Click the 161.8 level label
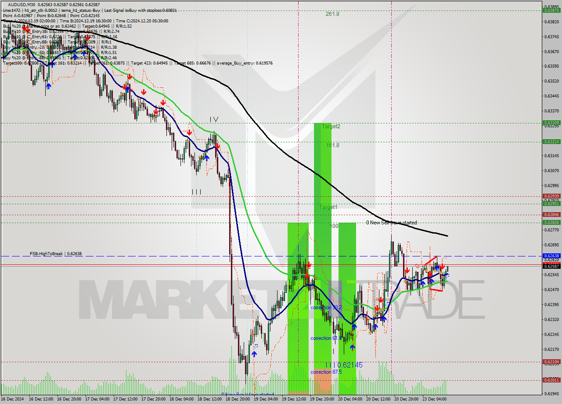Screen dimensions: 562x404 [332, 145]
